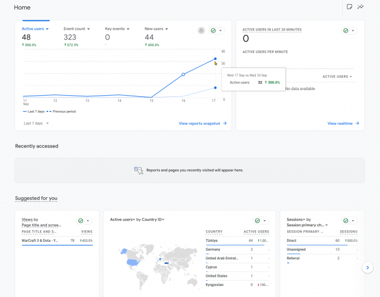Click Last 7 days legend entry

[x=34, y=111]
